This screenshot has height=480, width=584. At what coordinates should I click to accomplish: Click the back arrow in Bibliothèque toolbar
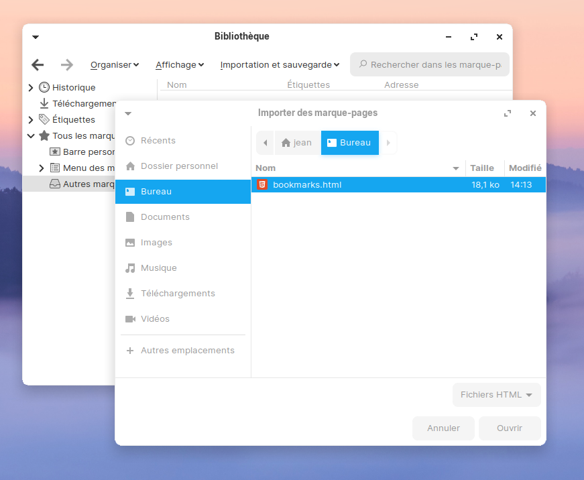click(x=38, y=65)
